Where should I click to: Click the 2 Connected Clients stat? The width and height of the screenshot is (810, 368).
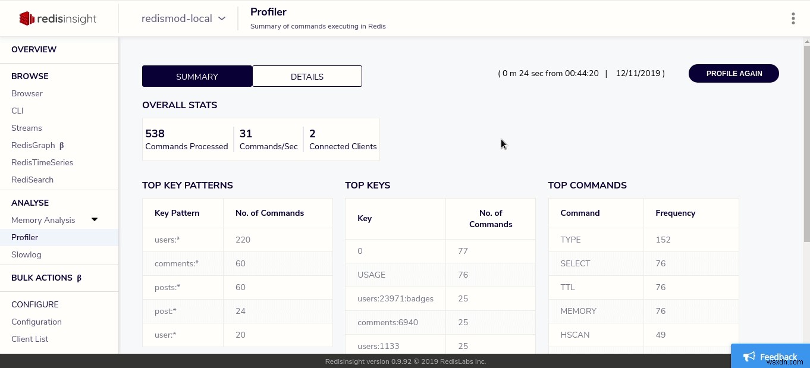coord(343,140)
